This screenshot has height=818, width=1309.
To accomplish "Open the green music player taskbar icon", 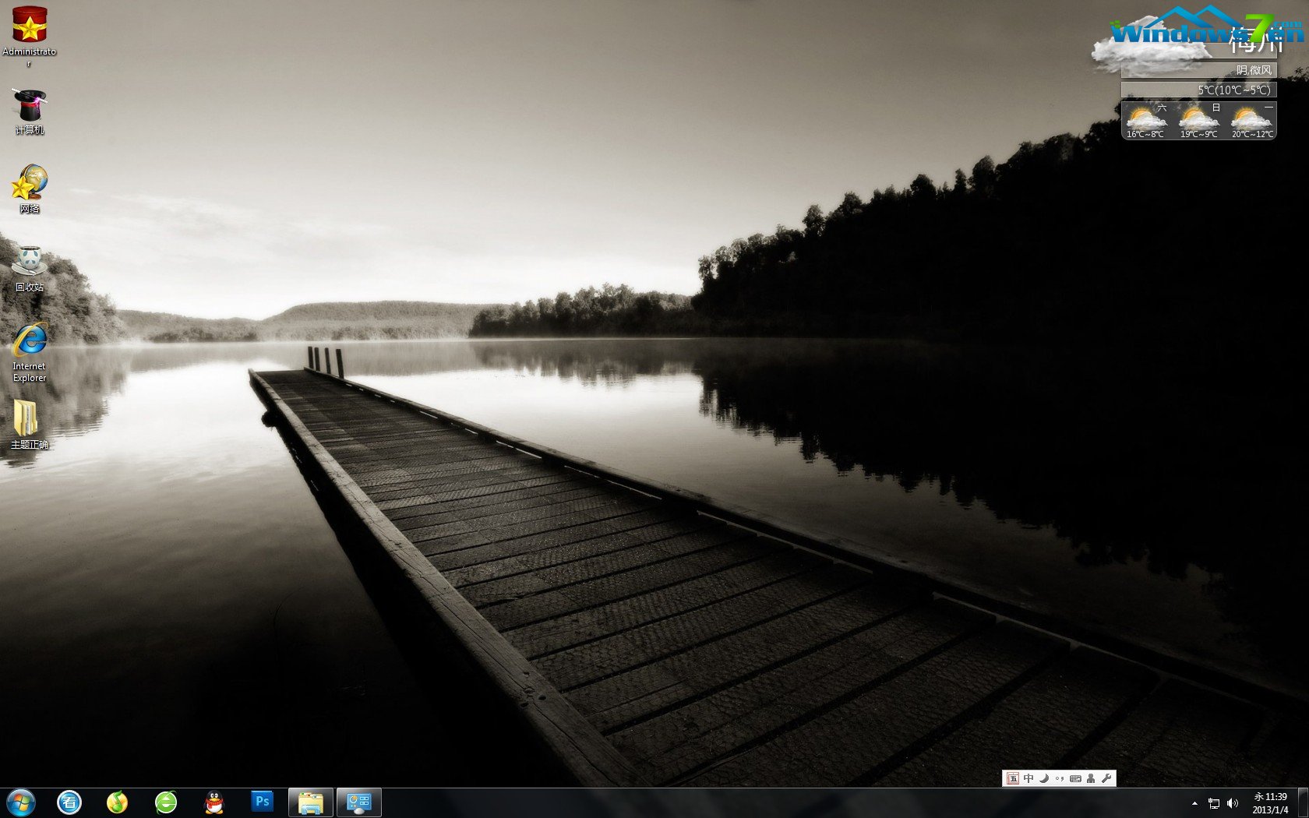I will pos(117,802).
